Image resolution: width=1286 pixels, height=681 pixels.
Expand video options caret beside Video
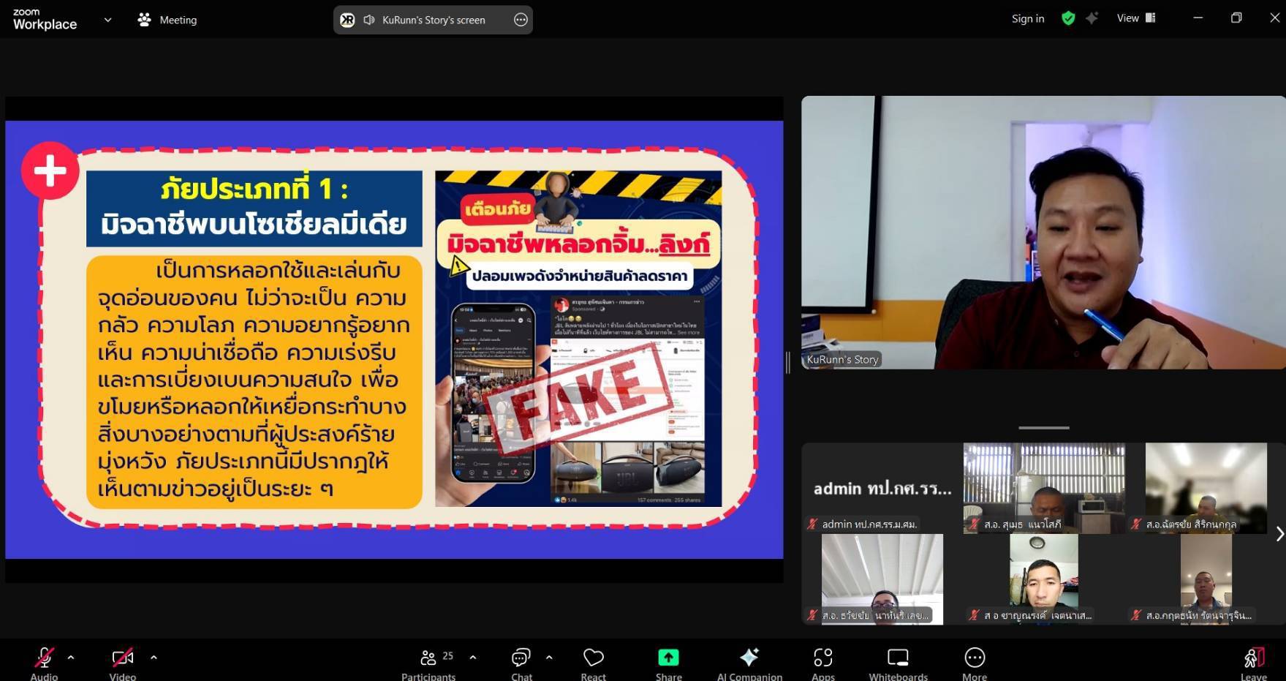(154, 658)
